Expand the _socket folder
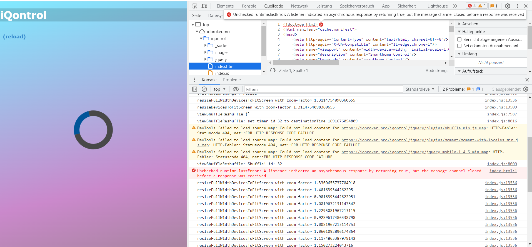 [x=206, y=45]
